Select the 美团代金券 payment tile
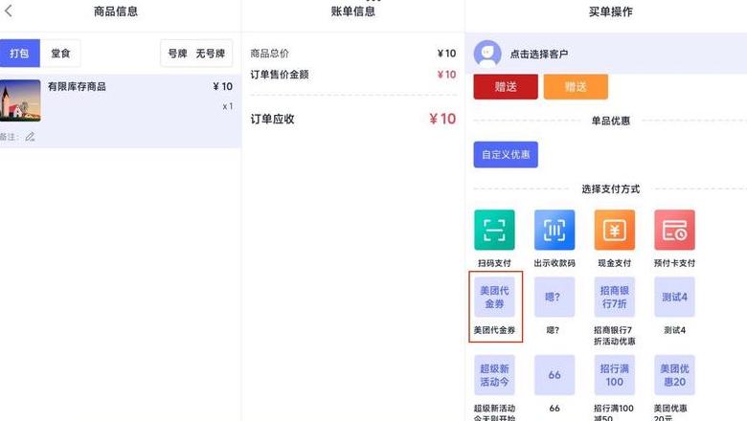 (494, 297)
